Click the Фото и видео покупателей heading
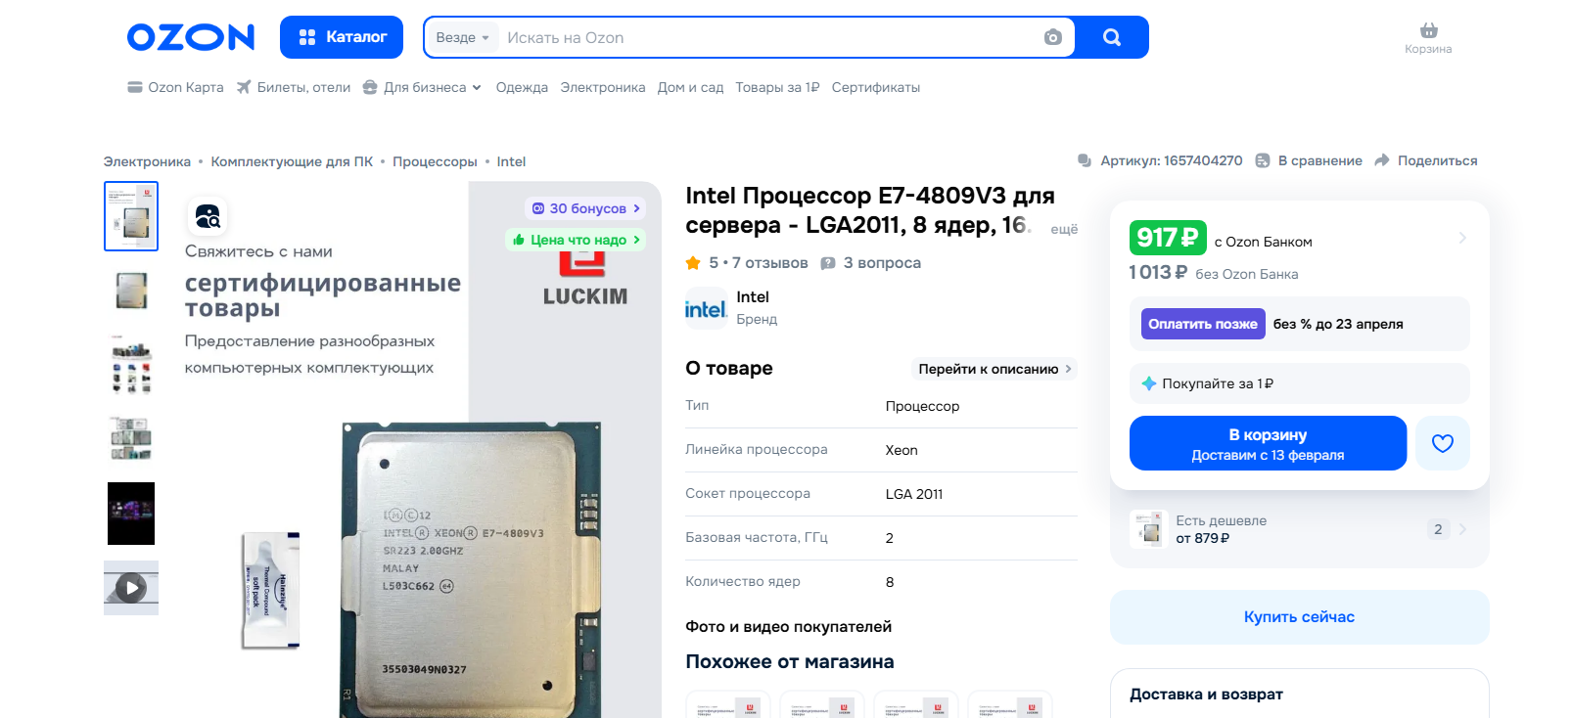This screenshot has height=718, width=1572. (x=788, y=627)
